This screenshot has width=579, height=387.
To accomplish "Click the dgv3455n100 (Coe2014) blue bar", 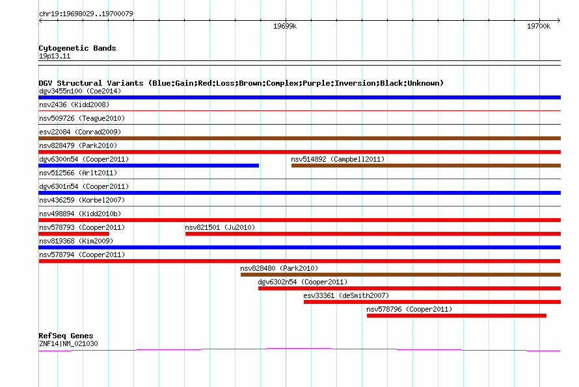I will (x=299, y=97).
